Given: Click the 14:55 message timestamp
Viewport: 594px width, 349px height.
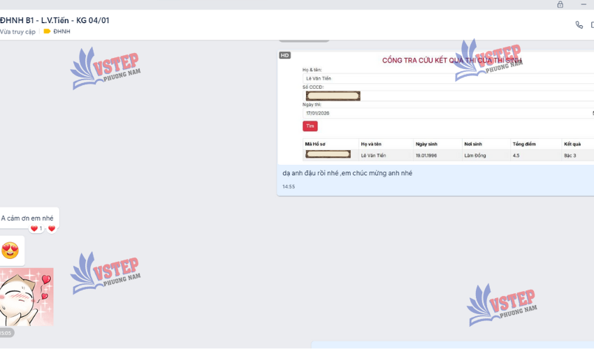Looking at the screenshot, I should tap(289, 186).
